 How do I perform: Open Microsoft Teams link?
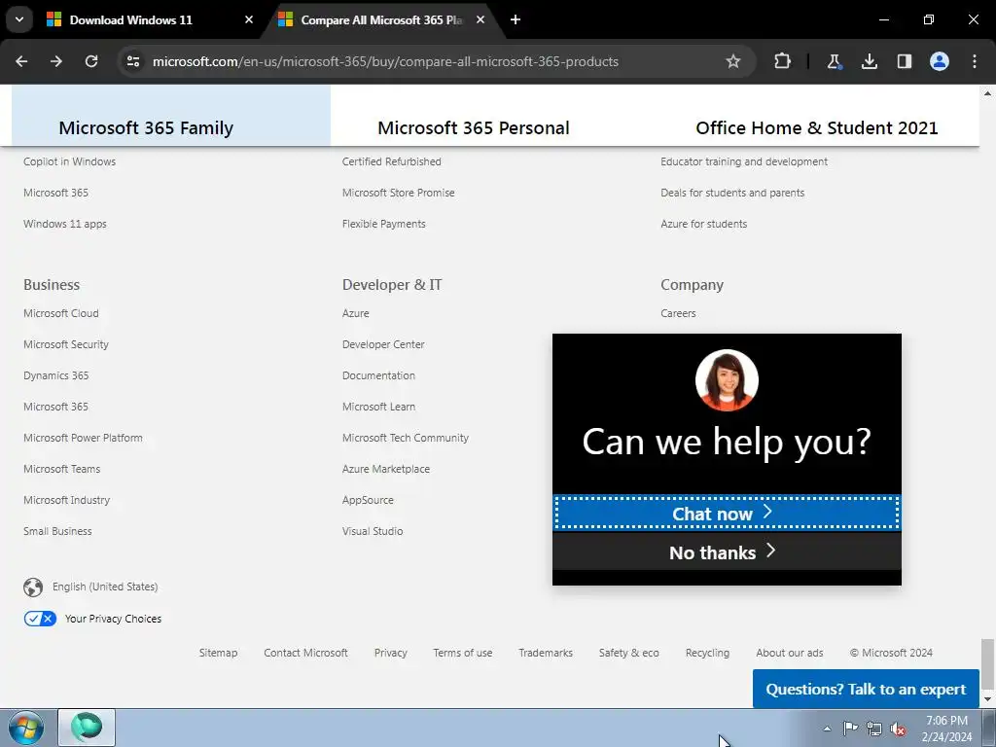tap(61, 469)
